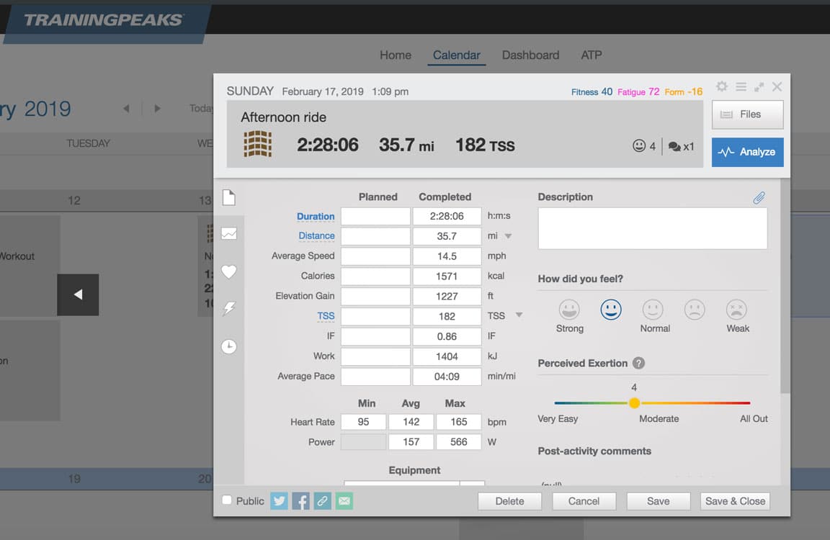
Task: Close the Afternoon ride dialog
Action: coord(777,86)
